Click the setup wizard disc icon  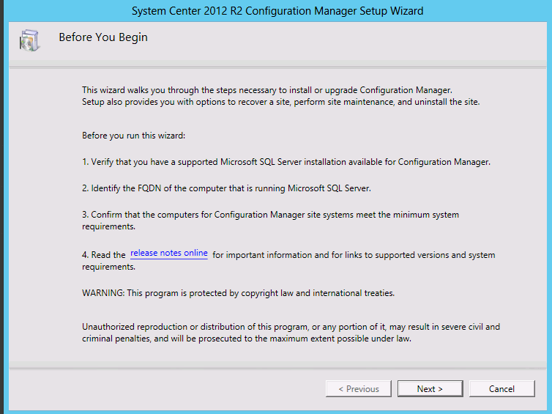(29, 40)
